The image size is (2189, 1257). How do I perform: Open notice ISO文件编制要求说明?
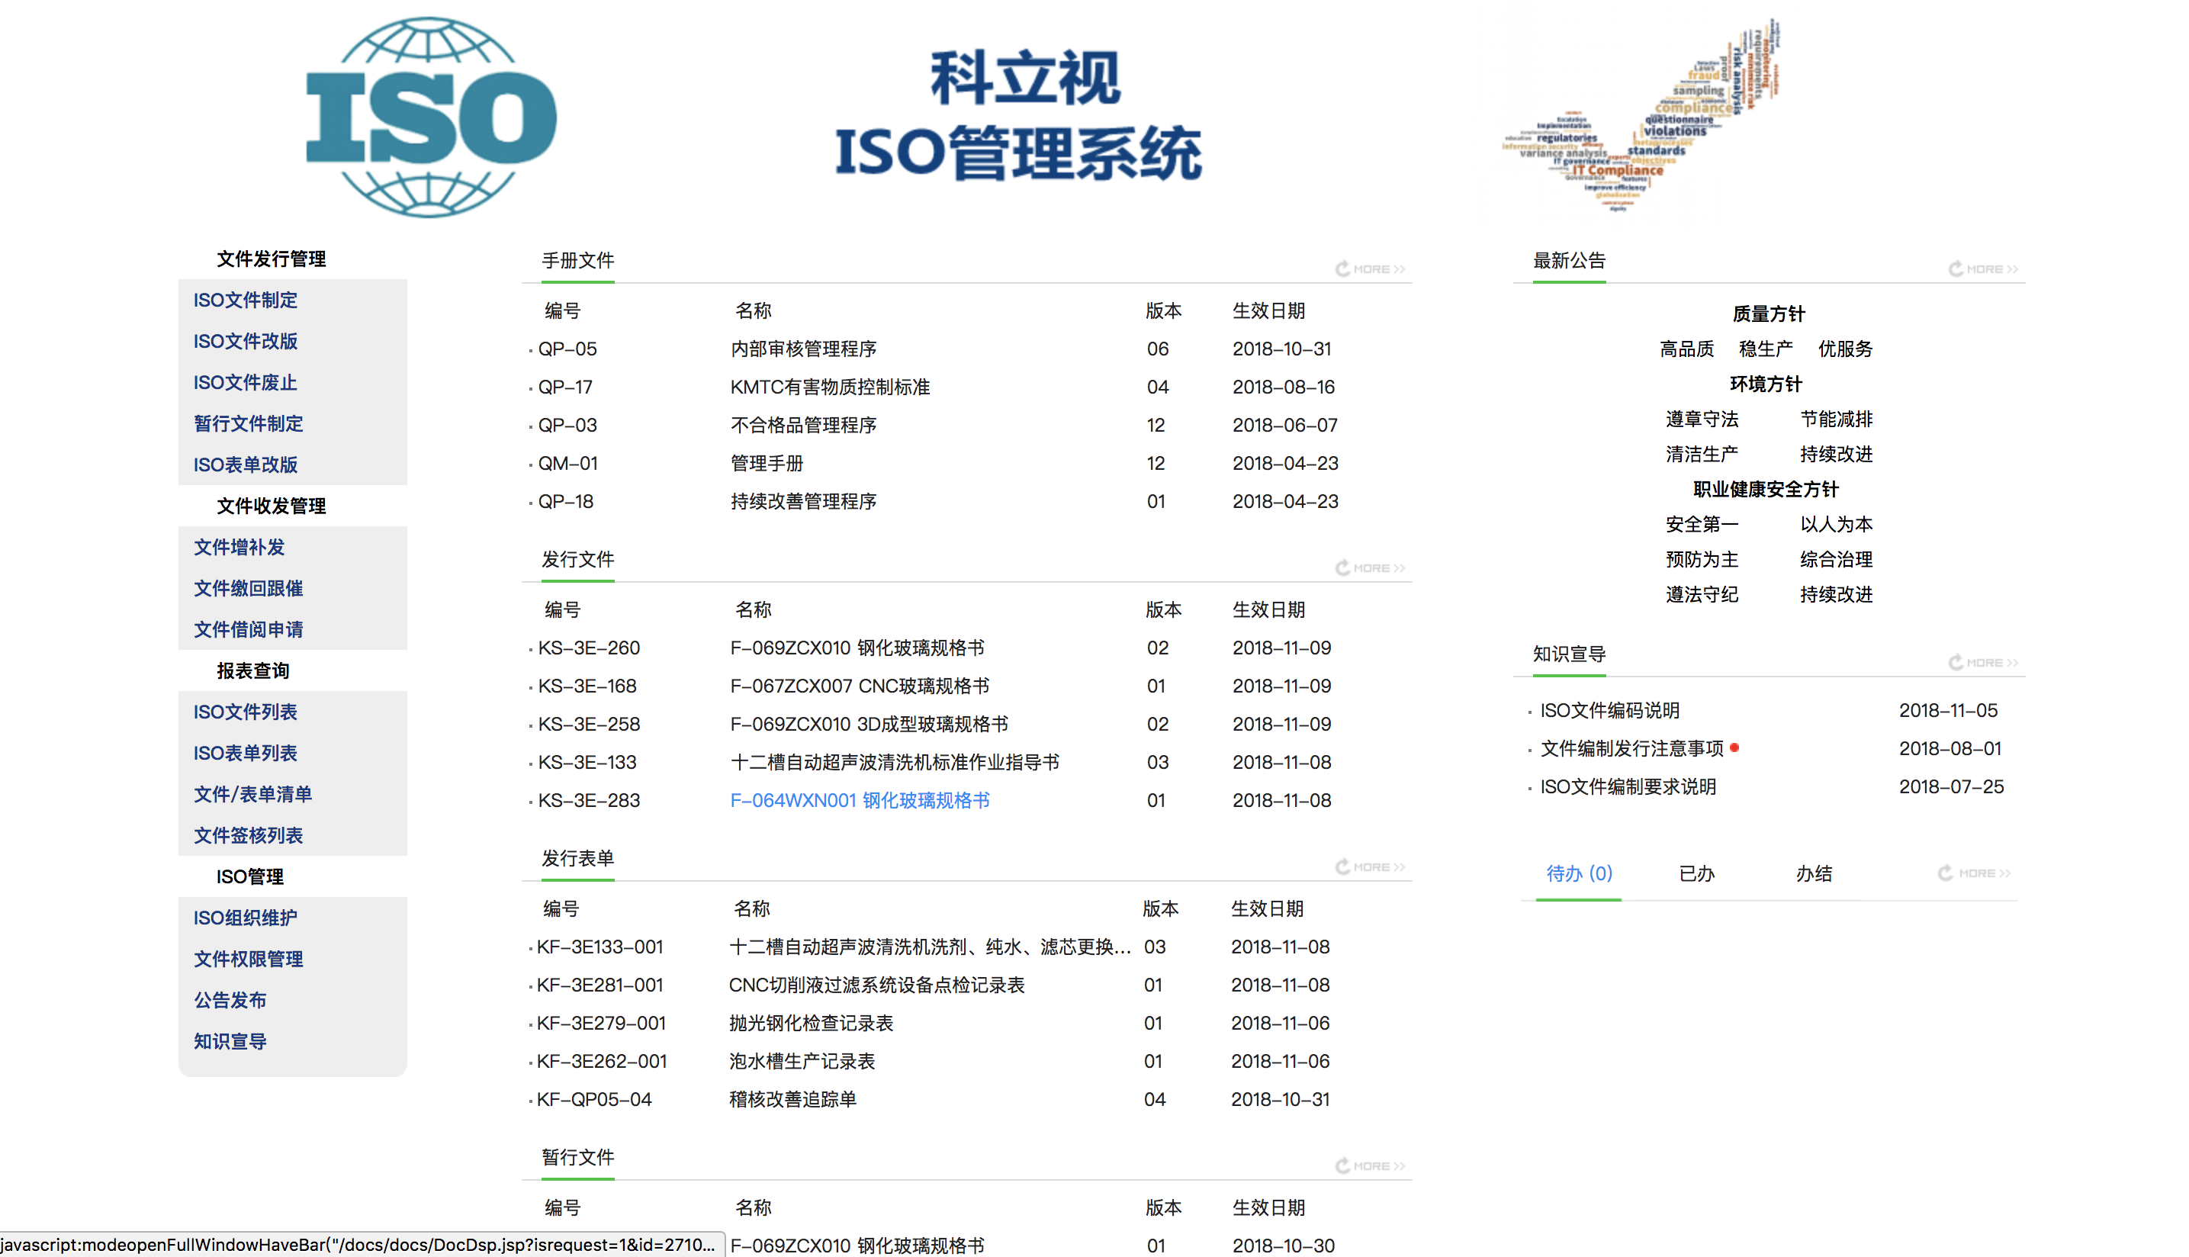[x=1628, y=786]
